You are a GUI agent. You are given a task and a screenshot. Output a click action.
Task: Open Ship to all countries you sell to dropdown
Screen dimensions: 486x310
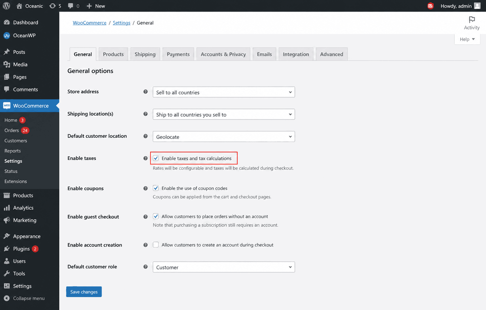[x=224, y=114]
